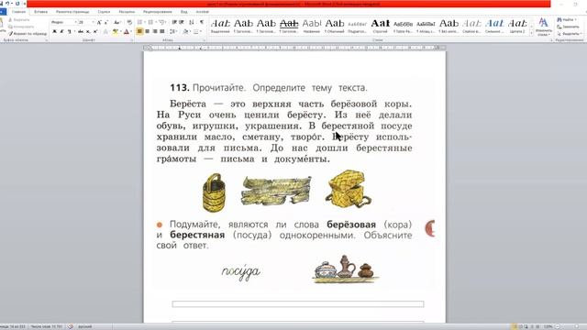Click Вырезать to cut selection
The height and width of the screenshot is (330, 587).
pyautogui.click(x=19, y=20)
